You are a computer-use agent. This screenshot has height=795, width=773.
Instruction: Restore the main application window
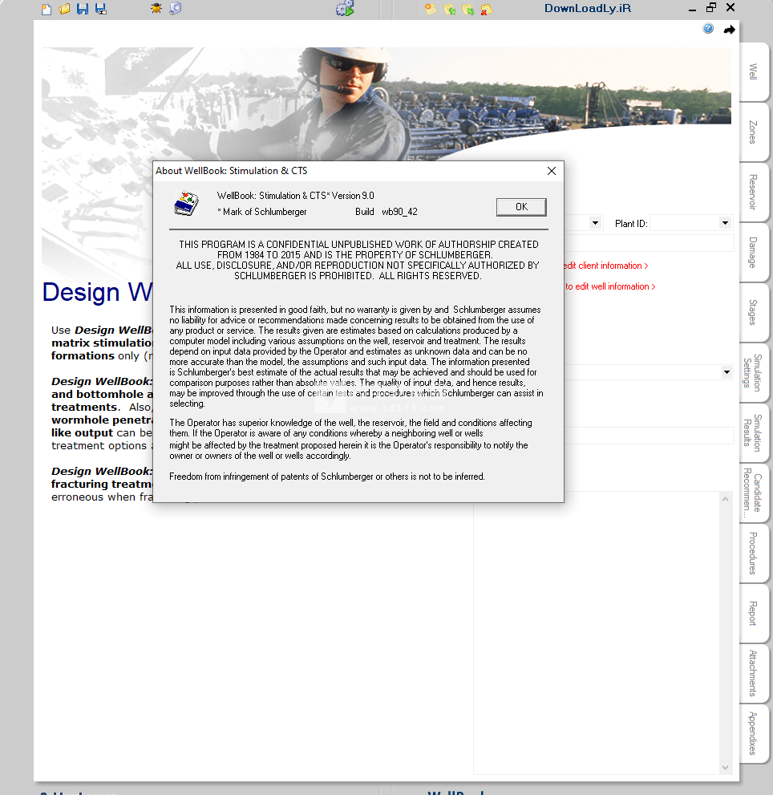point(711,7)
